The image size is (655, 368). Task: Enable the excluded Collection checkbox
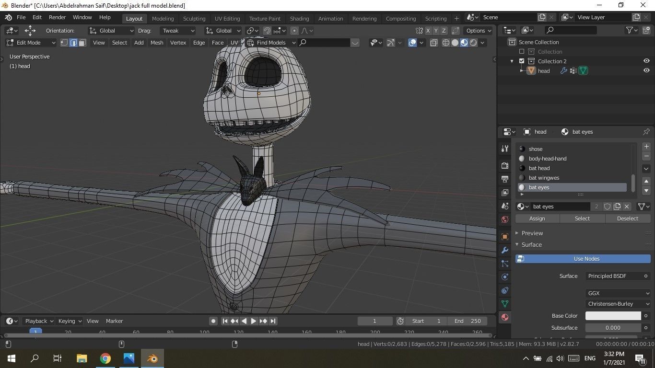click(522, 52)
